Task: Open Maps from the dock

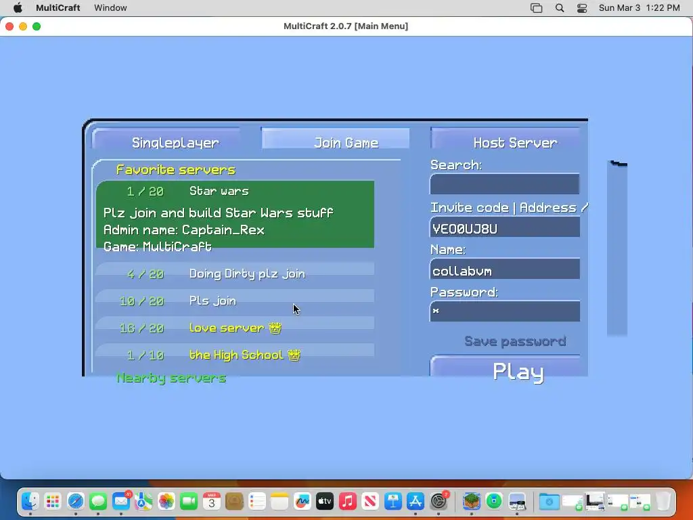Action: tap(143, 501)
